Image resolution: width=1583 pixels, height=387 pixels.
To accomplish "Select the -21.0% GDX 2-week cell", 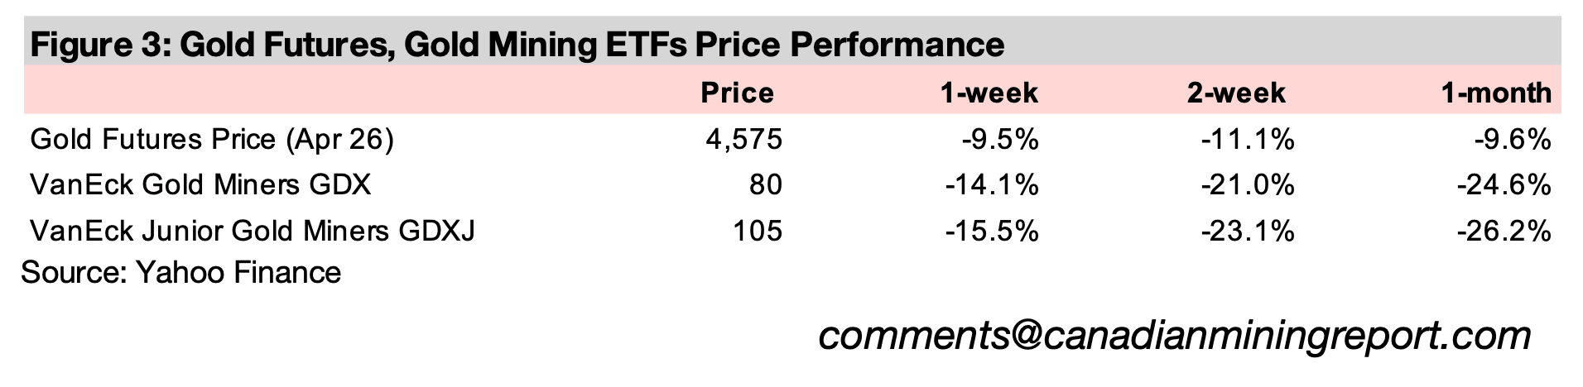I will click(x=1247, y=184).
